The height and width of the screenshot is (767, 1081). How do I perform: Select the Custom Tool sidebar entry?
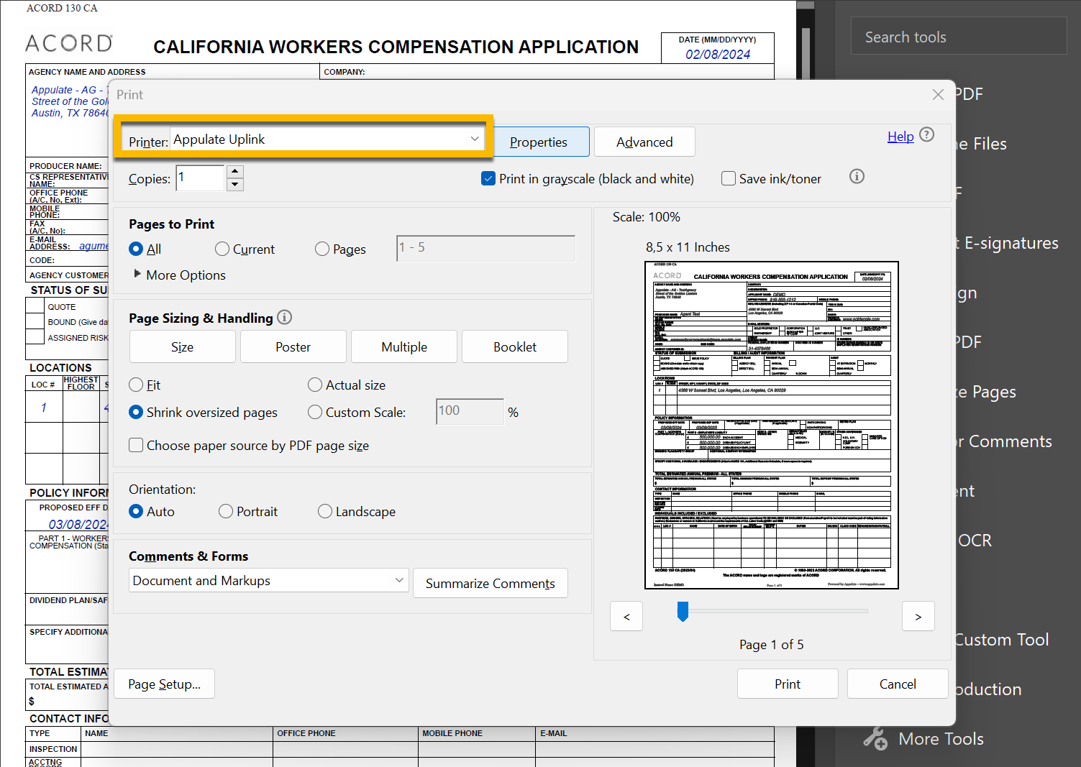tap(1000, 639)
